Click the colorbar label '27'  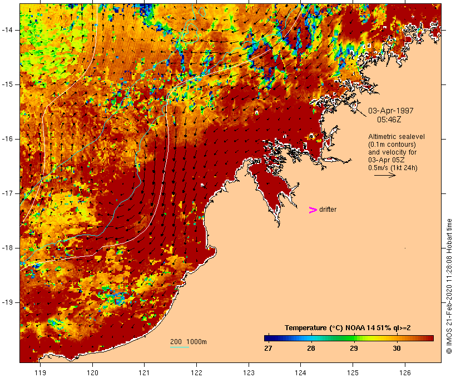[x=268, y=348]
